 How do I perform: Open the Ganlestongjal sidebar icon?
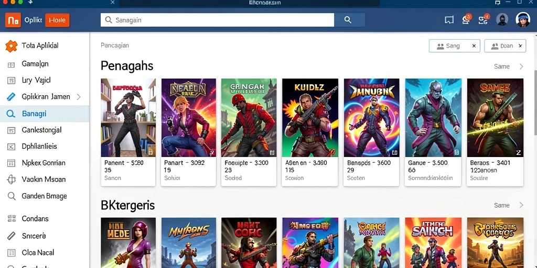pos(12,130)
